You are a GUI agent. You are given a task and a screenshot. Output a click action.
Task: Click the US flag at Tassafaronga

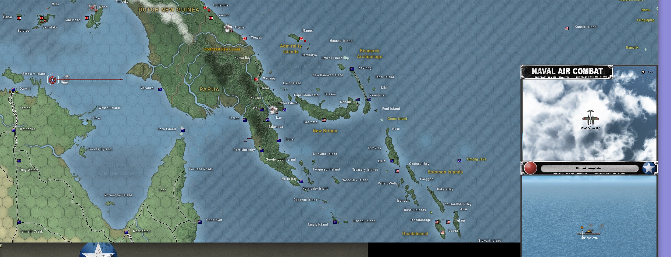pos(437,222)
